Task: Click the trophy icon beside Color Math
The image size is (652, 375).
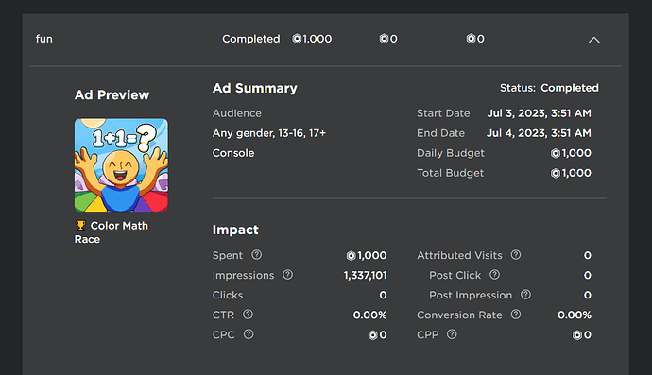Action: [x=80, y=226]
